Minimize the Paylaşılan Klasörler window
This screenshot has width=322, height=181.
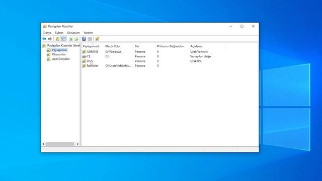(x=231, y=26)
